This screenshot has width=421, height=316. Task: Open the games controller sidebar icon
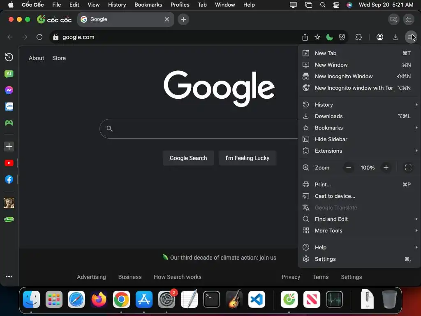[x=9, y=123]
